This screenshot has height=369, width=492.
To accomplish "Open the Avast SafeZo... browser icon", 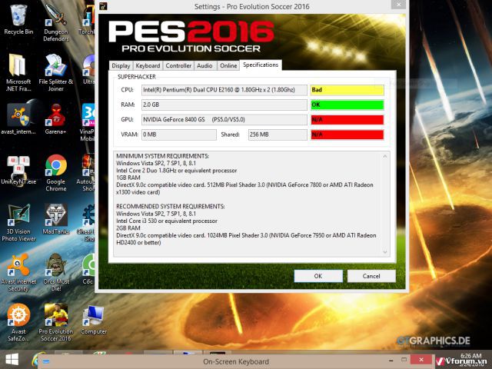I will click(18, 323).
